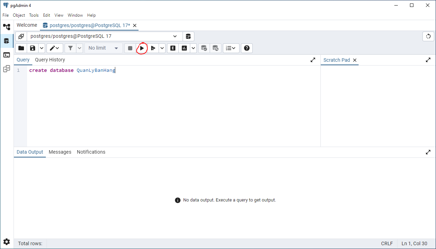Open PSQL Tool in left sidebar
Image resolution: width=436 pixels, height=249 pixels.
coord(7,55)
